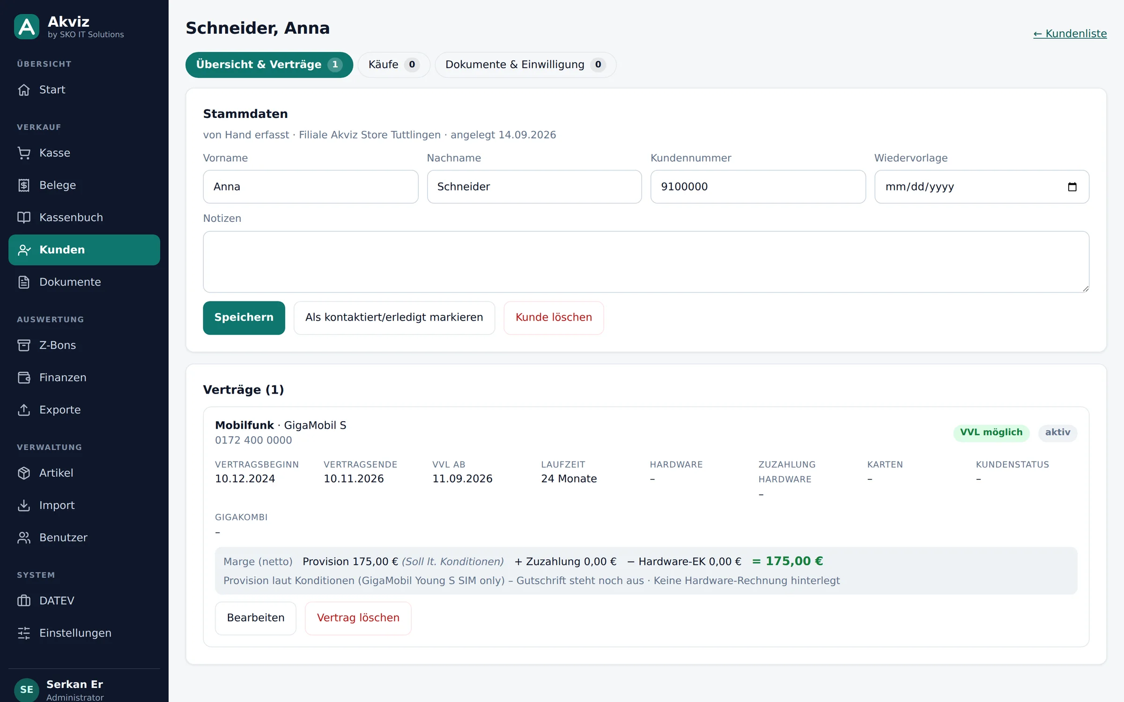Click the Verträge (1) section heading
The width and height of the screenshot is (1124, 702).
244,390
